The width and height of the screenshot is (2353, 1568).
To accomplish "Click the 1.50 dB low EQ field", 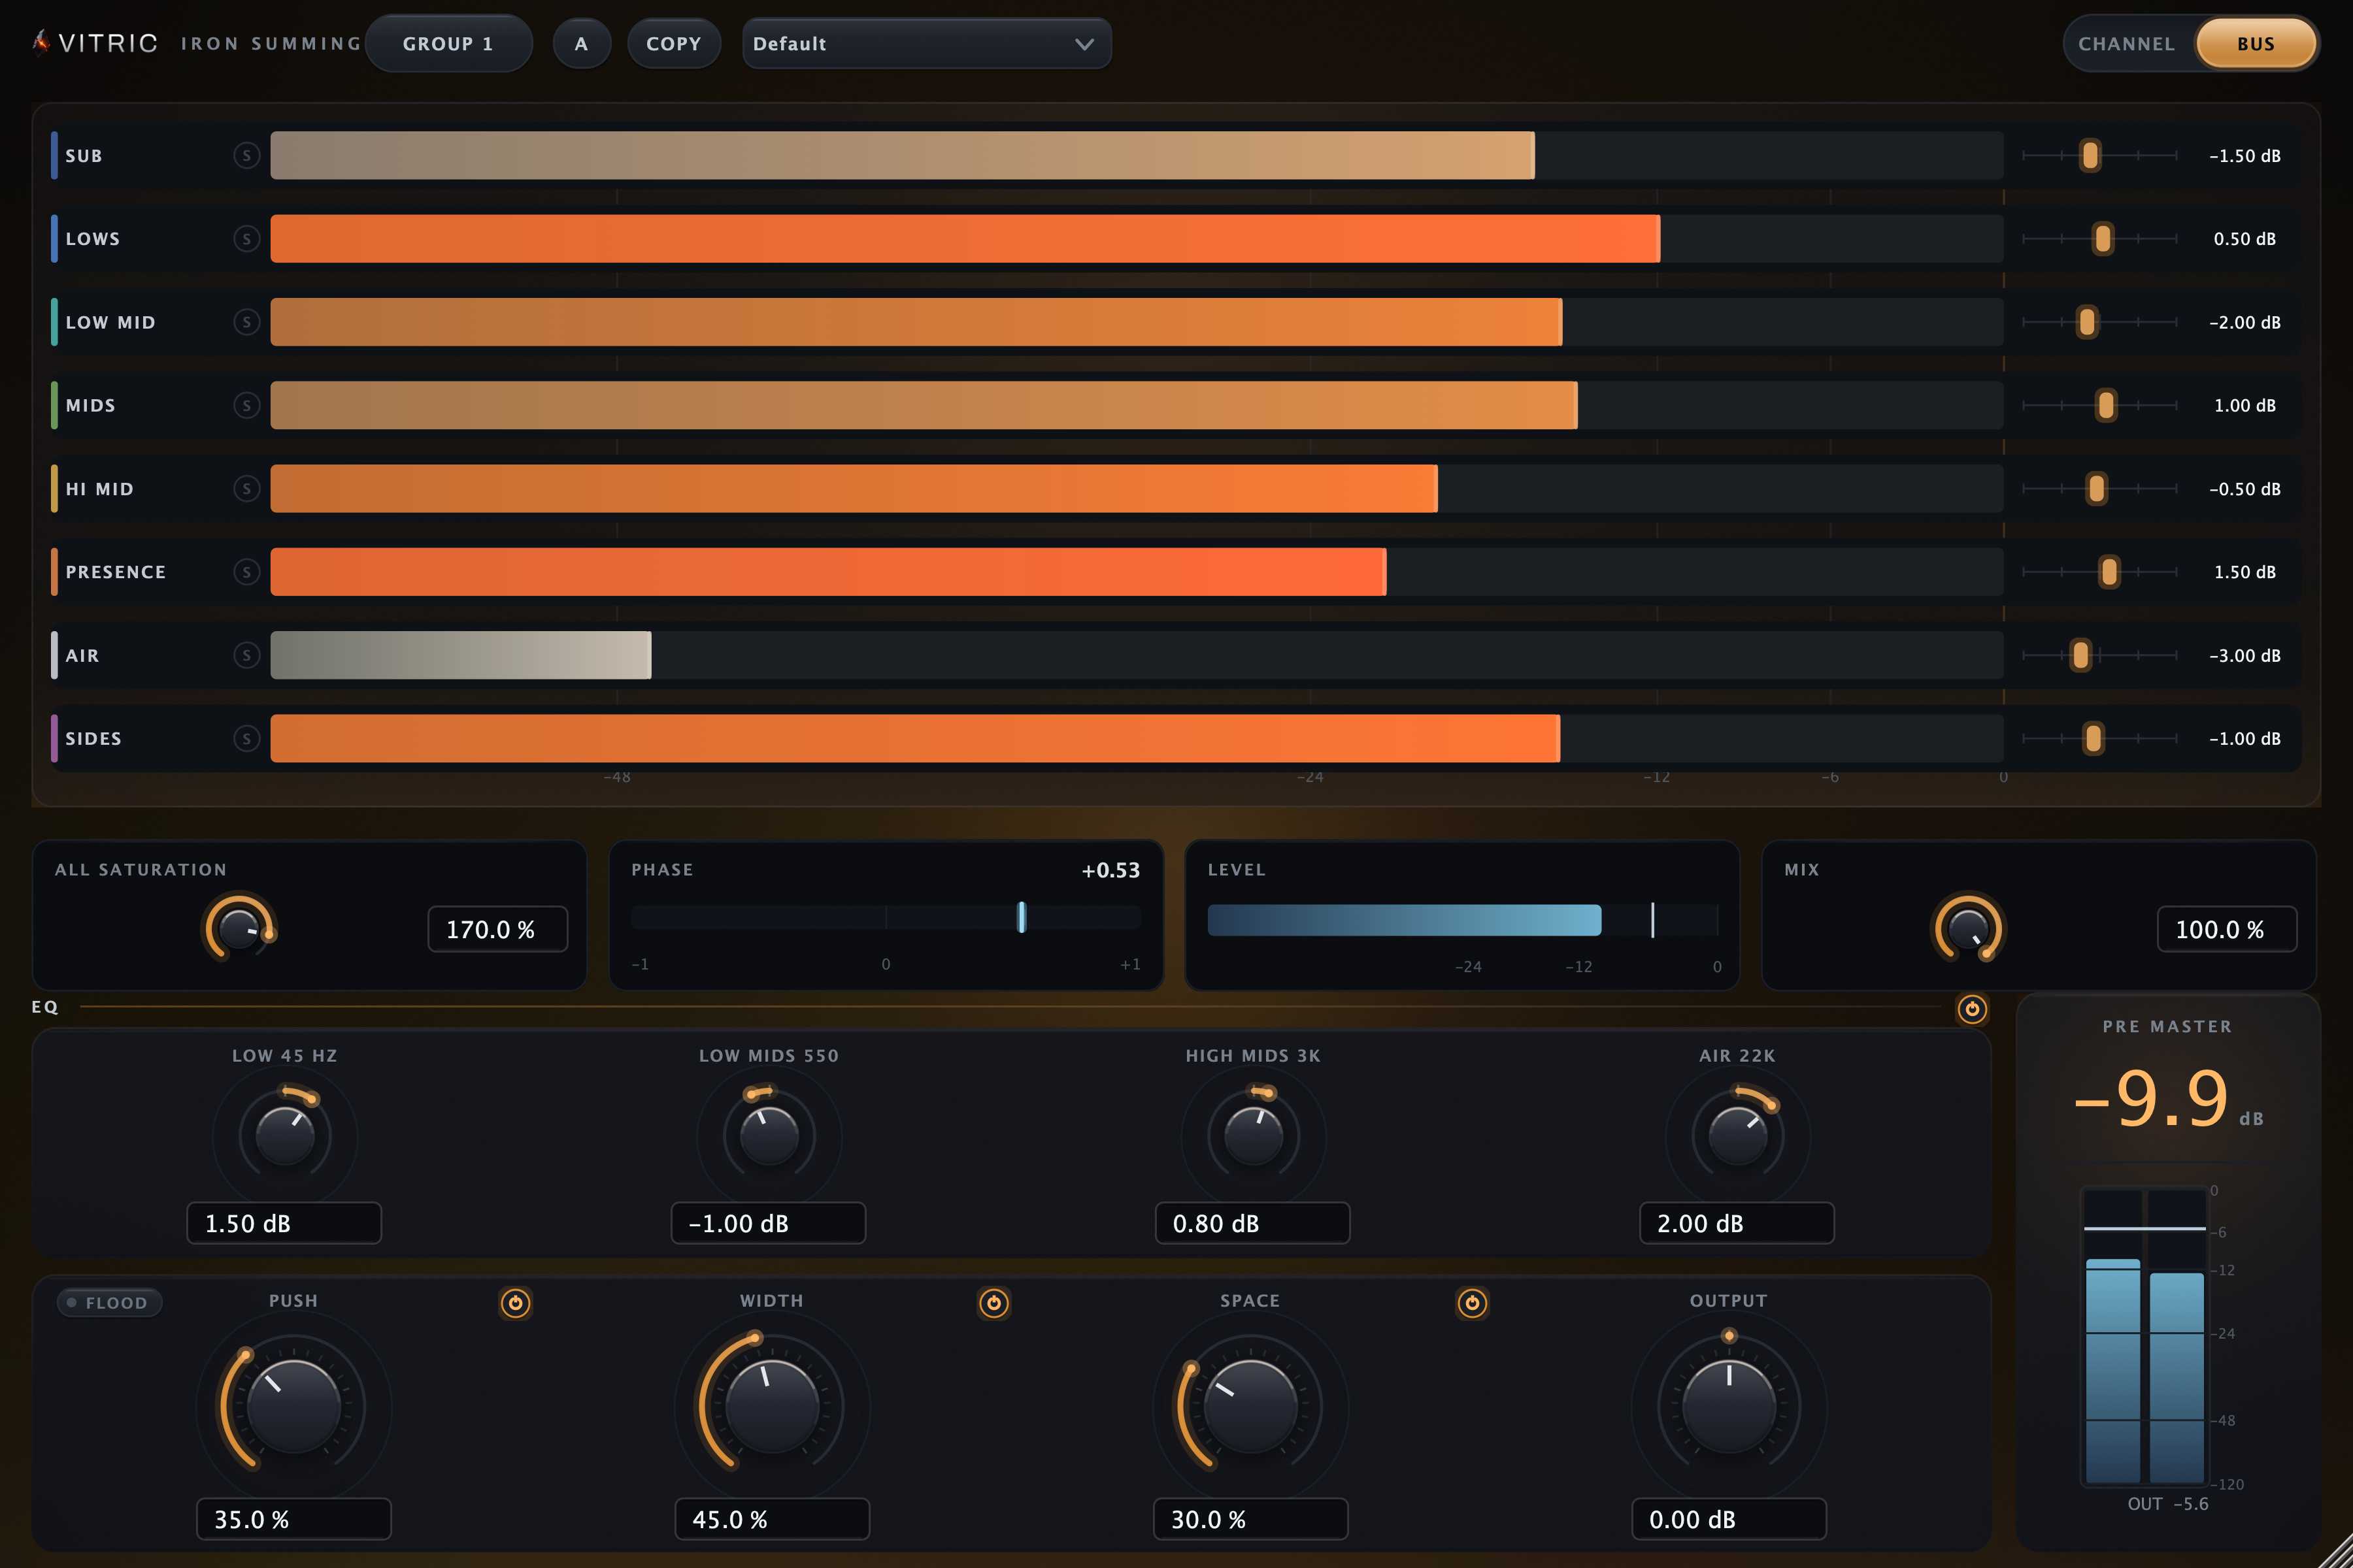I will [284, 1223].
